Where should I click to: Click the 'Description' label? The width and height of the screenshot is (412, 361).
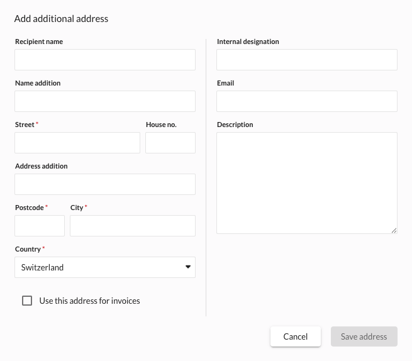235,125
